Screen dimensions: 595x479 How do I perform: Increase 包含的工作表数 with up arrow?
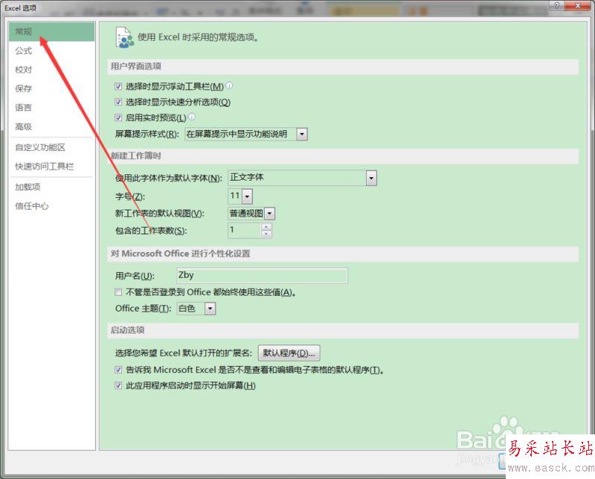(x=266, y=227)
